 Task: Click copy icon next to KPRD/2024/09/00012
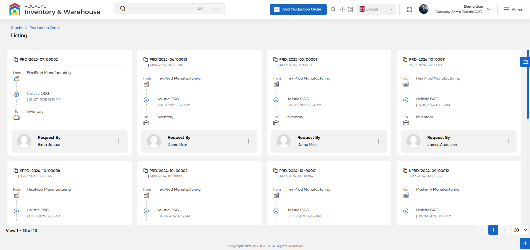[405, 171]
